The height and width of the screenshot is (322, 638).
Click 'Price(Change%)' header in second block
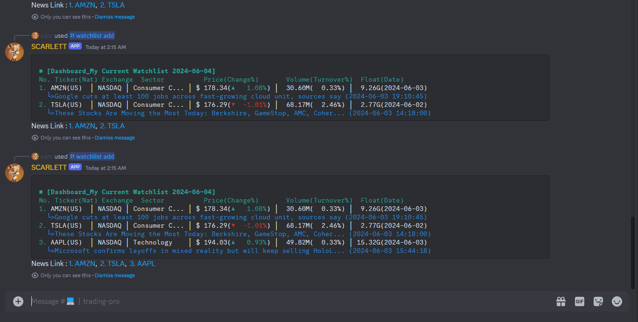[231, 200]
